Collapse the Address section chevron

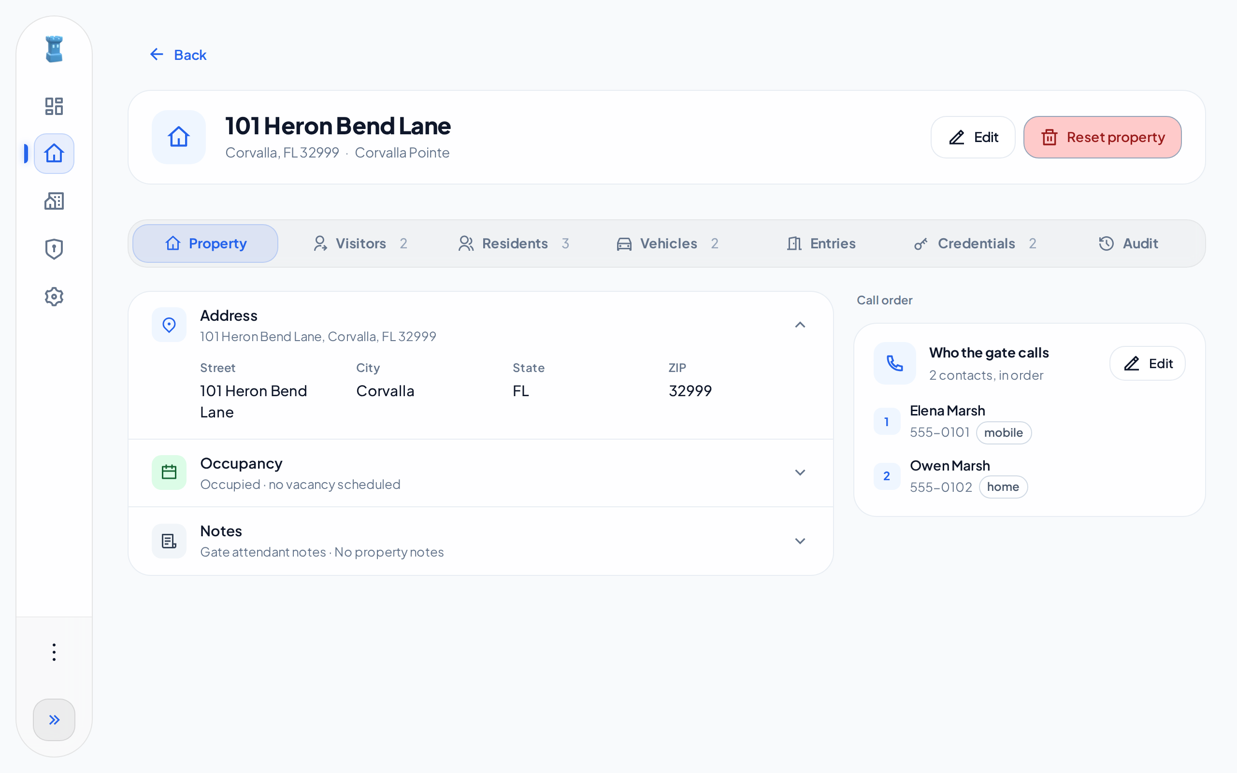tap(800, 325)
